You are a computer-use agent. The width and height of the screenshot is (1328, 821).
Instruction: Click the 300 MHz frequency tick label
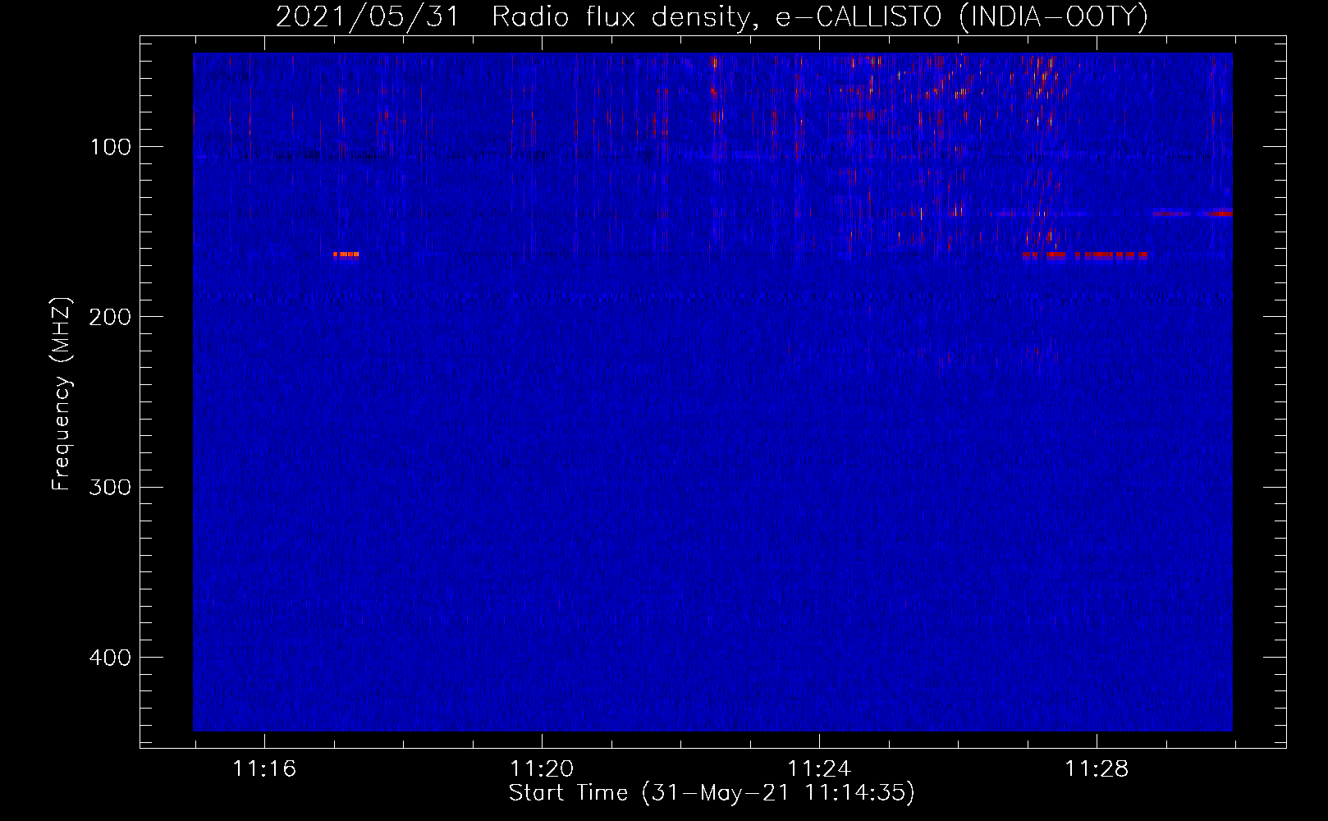pyautogui.click(x=111, y=487)
